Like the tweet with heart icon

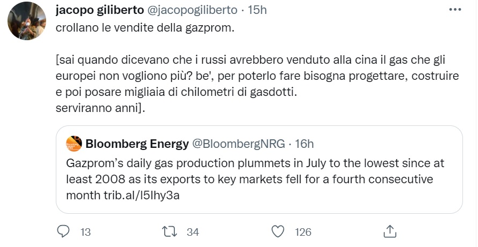point(277,231)
